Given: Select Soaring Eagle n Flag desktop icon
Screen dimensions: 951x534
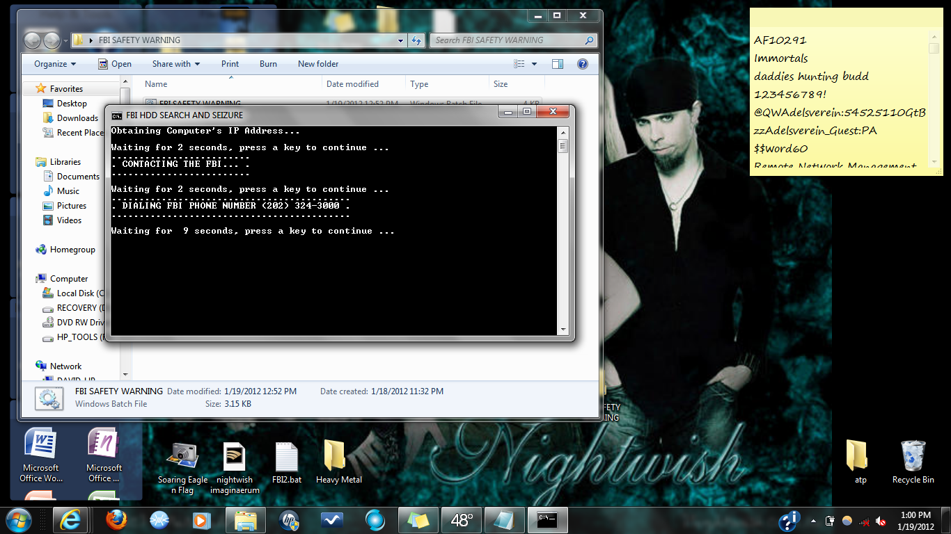Looking at the screenshot, I should tap(182, 467).
